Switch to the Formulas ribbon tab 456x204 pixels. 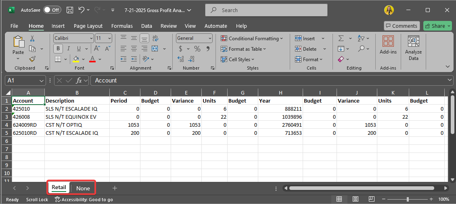[122, 26]
